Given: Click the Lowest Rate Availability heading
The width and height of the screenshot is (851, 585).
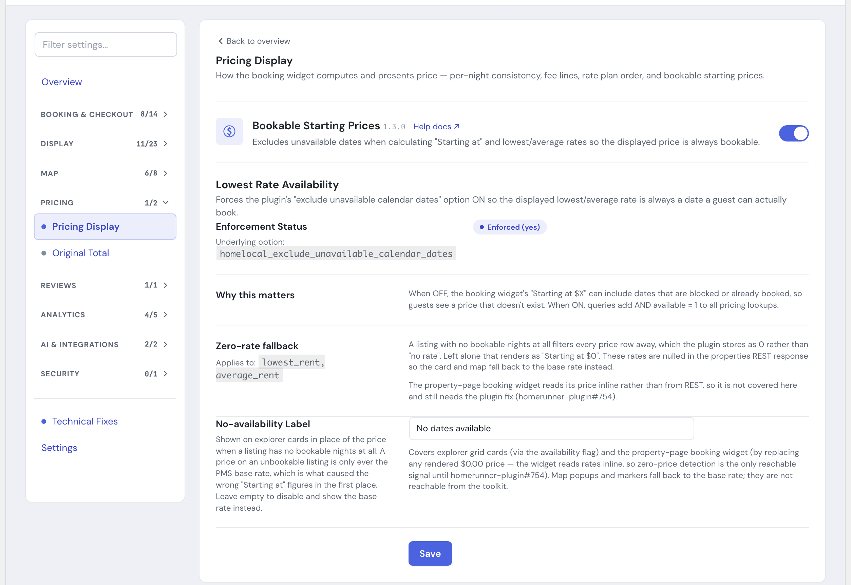Looking at the screenshot, I should (277, 185).
